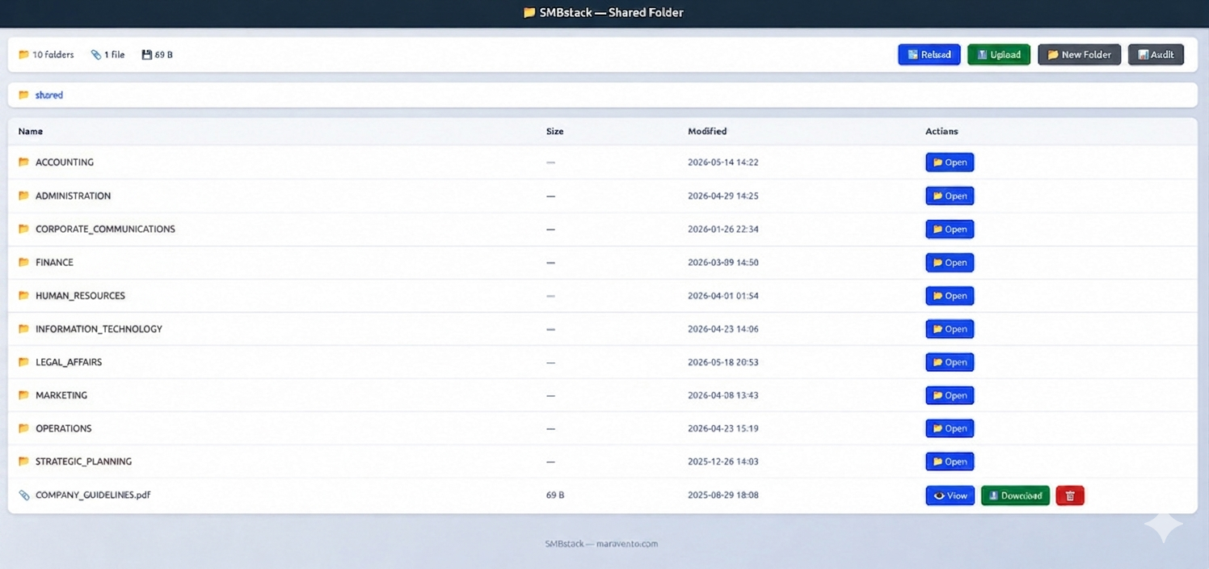Select the LEGAL_AFFAIRS folder name

pyautogui.click(x=69, y=362)
